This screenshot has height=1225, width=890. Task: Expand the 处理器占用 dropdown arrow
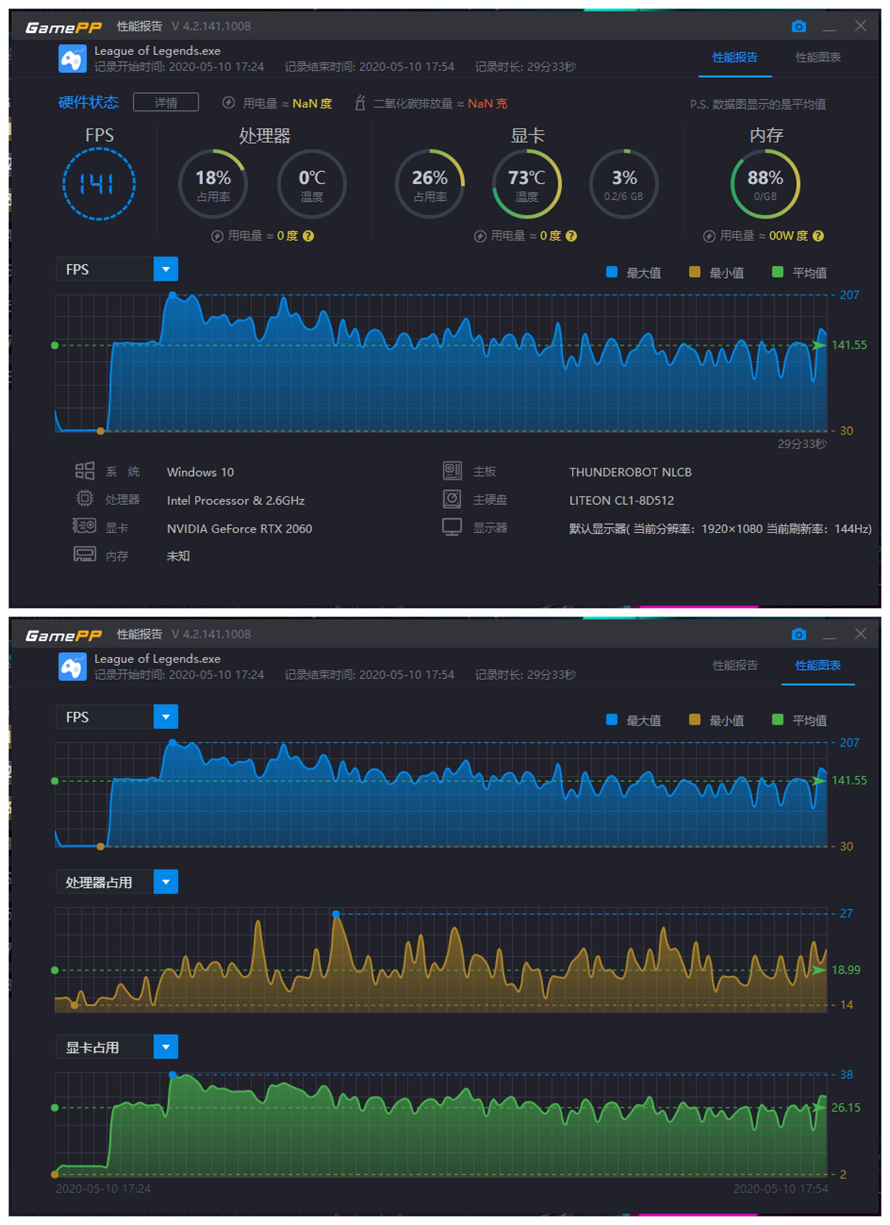coord(166,882)
